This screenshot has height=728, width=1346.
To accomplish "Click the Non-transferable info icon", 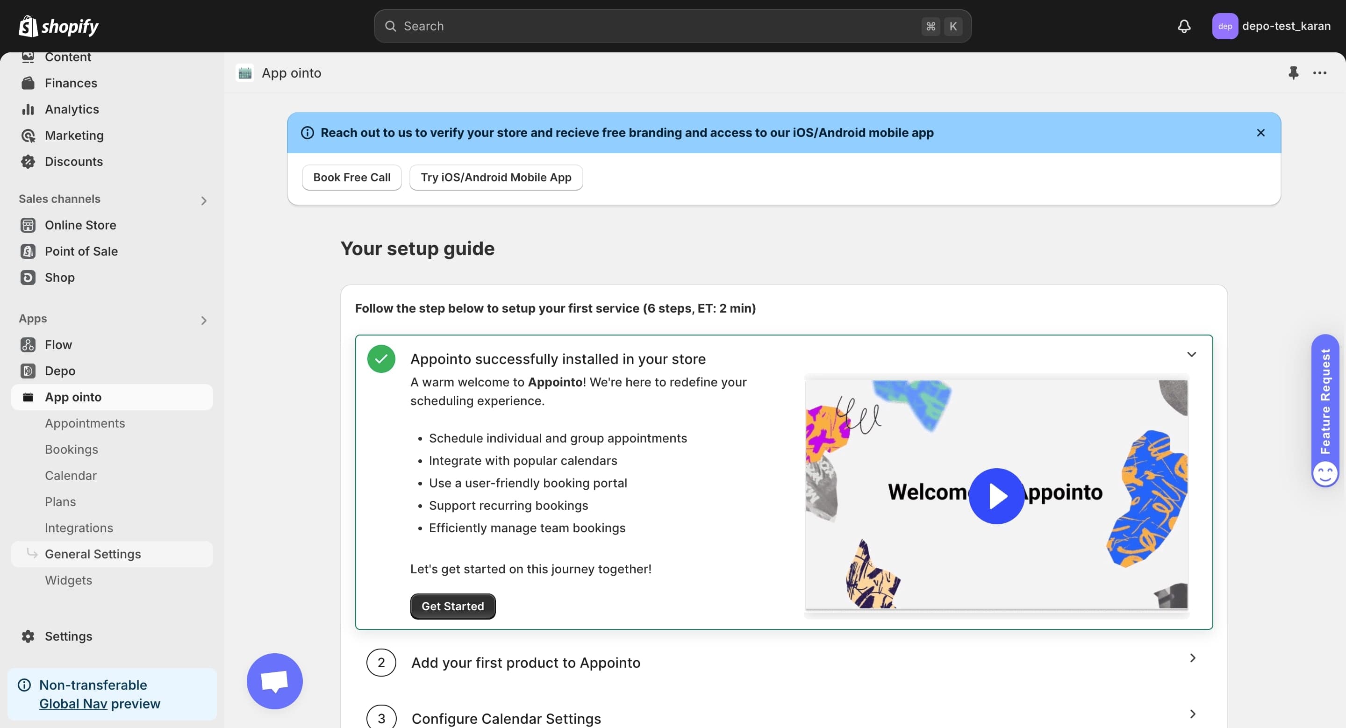I will pyautogui.click(x=25, y=685).
